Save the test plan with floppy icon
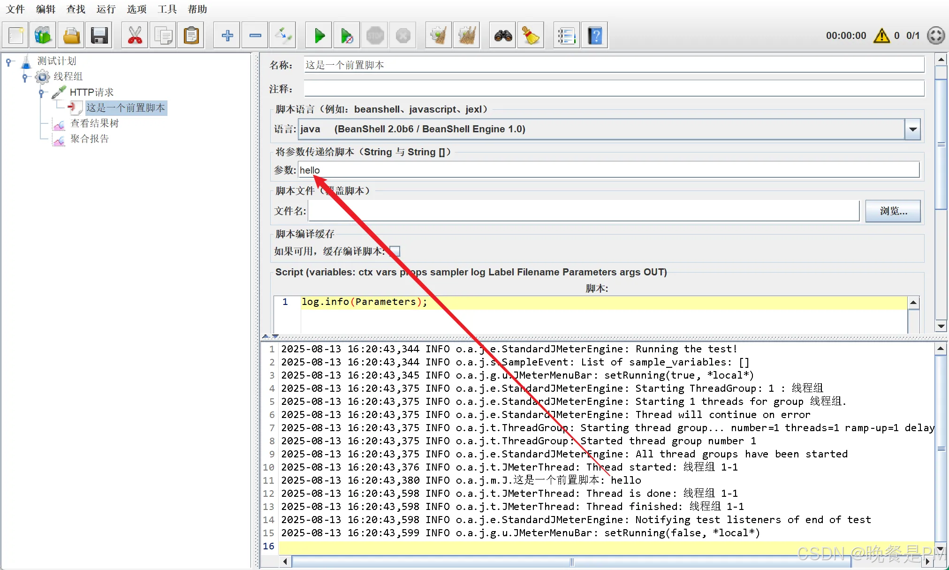The width and height of the screenshot is (949, 570). click(99, 35)
